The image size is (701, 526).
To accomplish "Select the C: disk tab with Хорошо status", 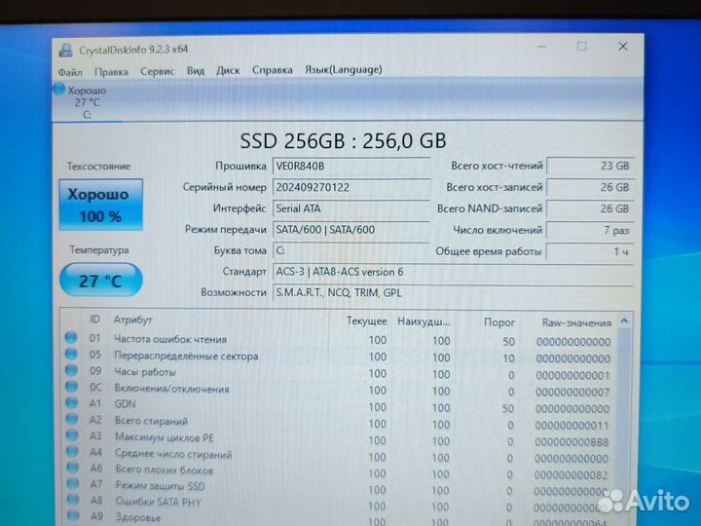I will coord(88,102).
